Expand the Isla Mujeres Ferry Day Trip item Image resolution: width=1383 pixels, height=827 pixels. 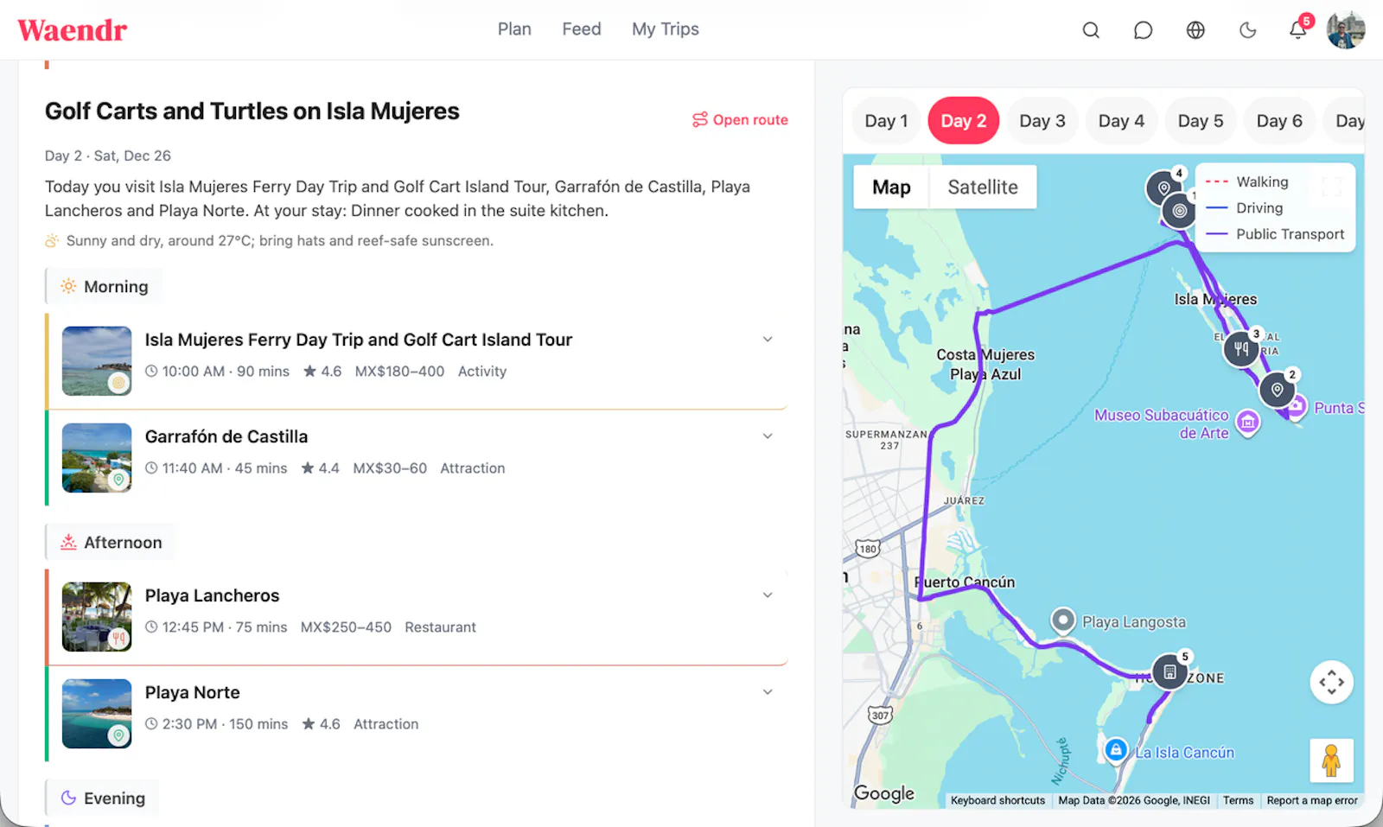coord(768,340)
